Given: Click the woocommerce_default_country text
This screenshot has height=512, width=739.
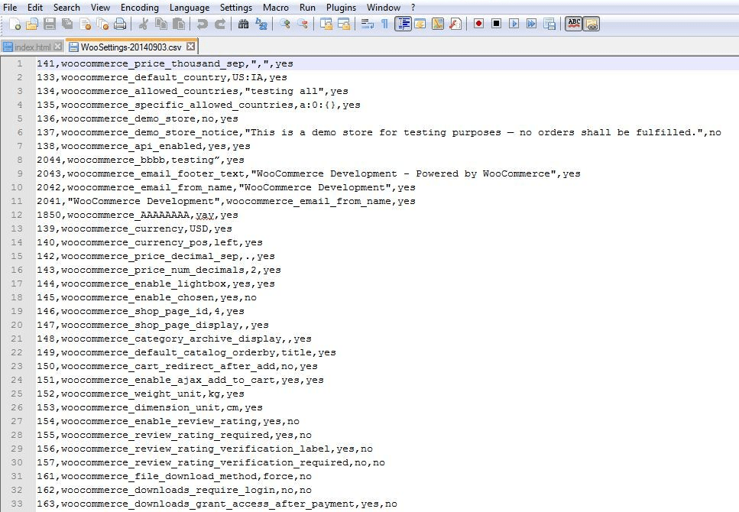Looking at the screenshot, I should tap(143, 77).
